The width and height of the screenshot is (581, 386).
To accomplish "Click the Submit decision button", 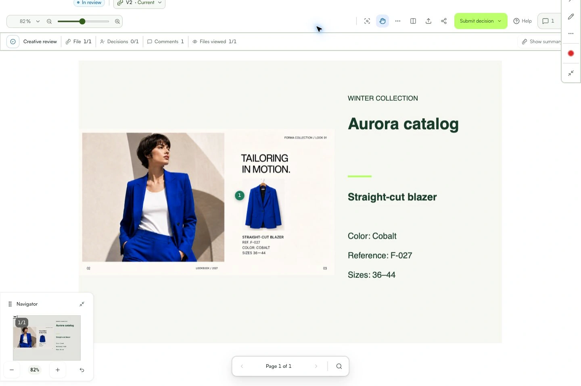I will 481,21.
